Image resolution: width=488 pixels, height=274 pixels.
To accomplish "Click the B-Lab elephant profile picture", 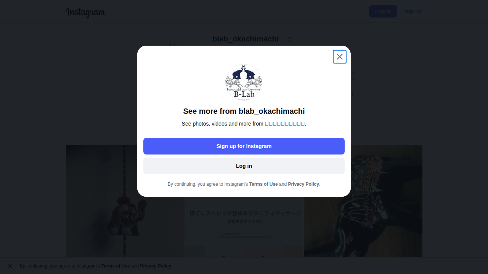I will coord(244,82).
